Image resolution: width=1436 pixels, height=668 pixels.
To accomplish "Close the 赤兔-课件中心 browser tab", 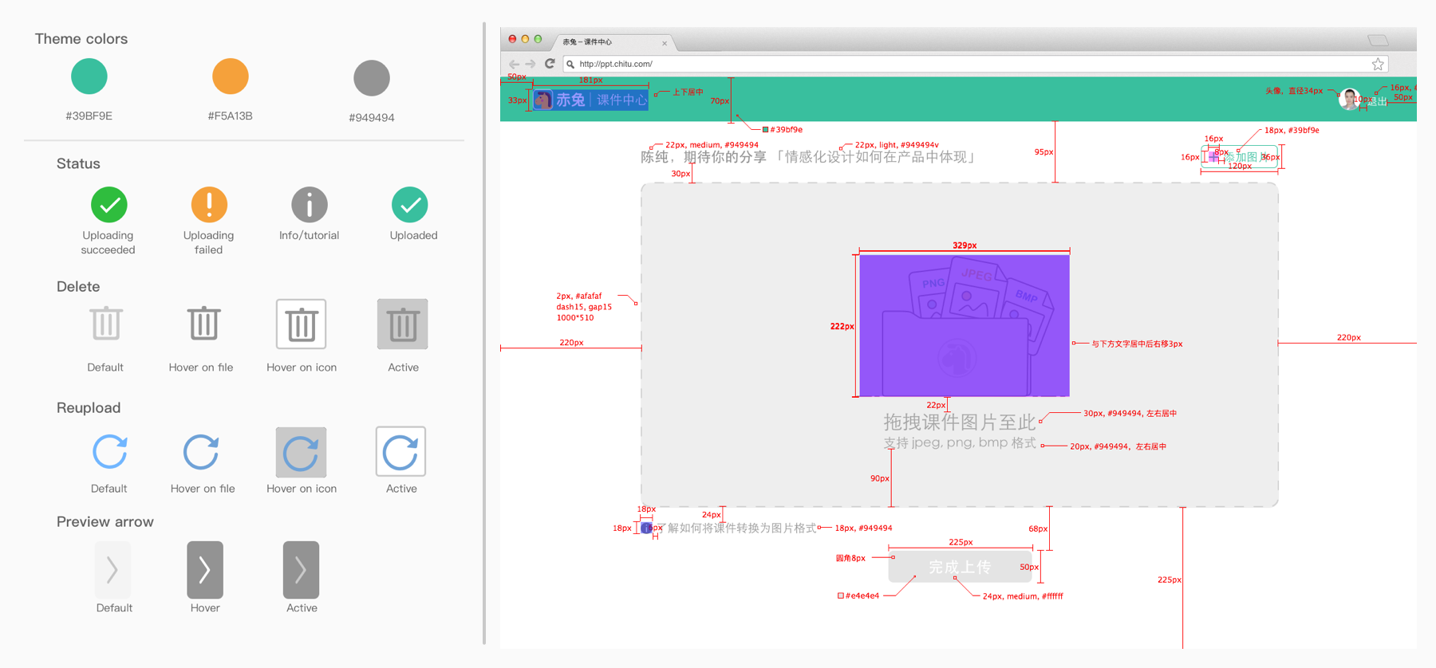I will click(x=665, y=43).
